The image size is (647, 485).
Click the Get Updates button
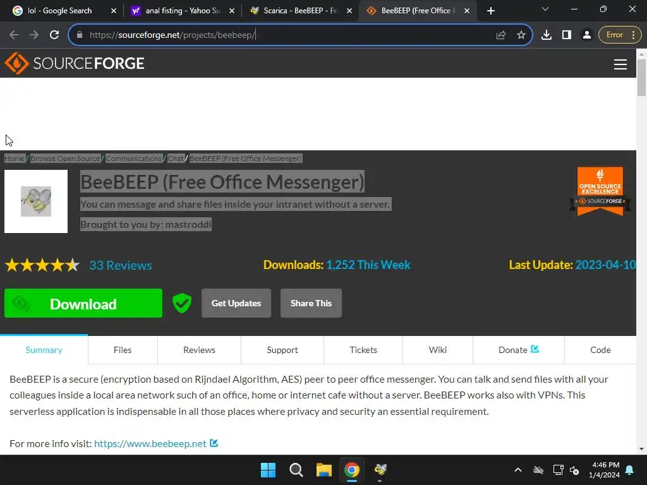[x=236, y=303]
